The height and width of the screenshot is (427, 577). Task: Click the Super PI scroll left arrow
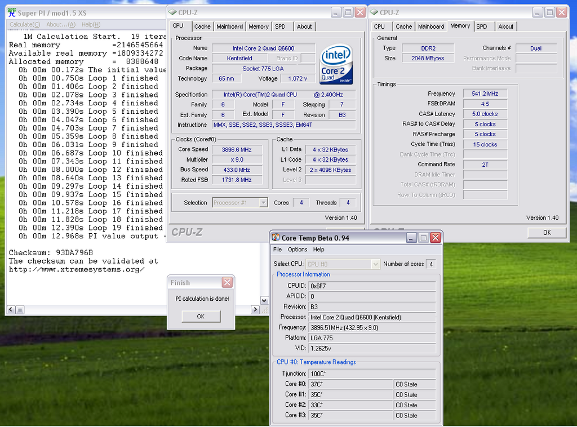(x=11, y=310)
